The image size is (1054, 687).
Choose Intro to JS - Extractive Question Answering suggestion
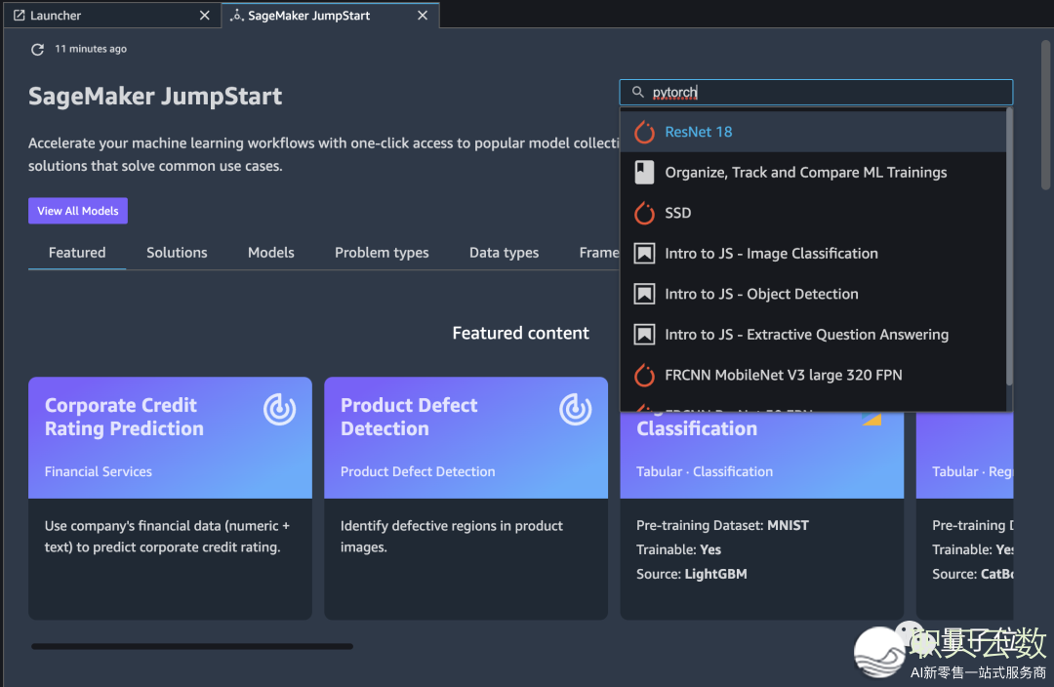806,335
